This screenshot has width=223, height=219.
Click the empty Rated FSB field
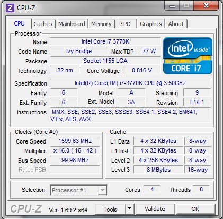(75, 170)
